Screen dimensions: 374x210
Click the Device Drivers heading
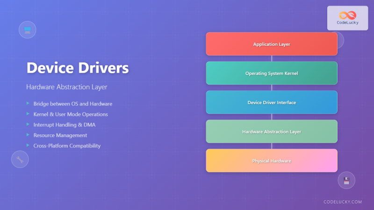77,68
